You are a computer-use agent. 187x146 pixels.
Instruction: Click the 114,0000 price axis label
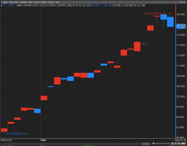pyautogui.click(x=181, y=55)
